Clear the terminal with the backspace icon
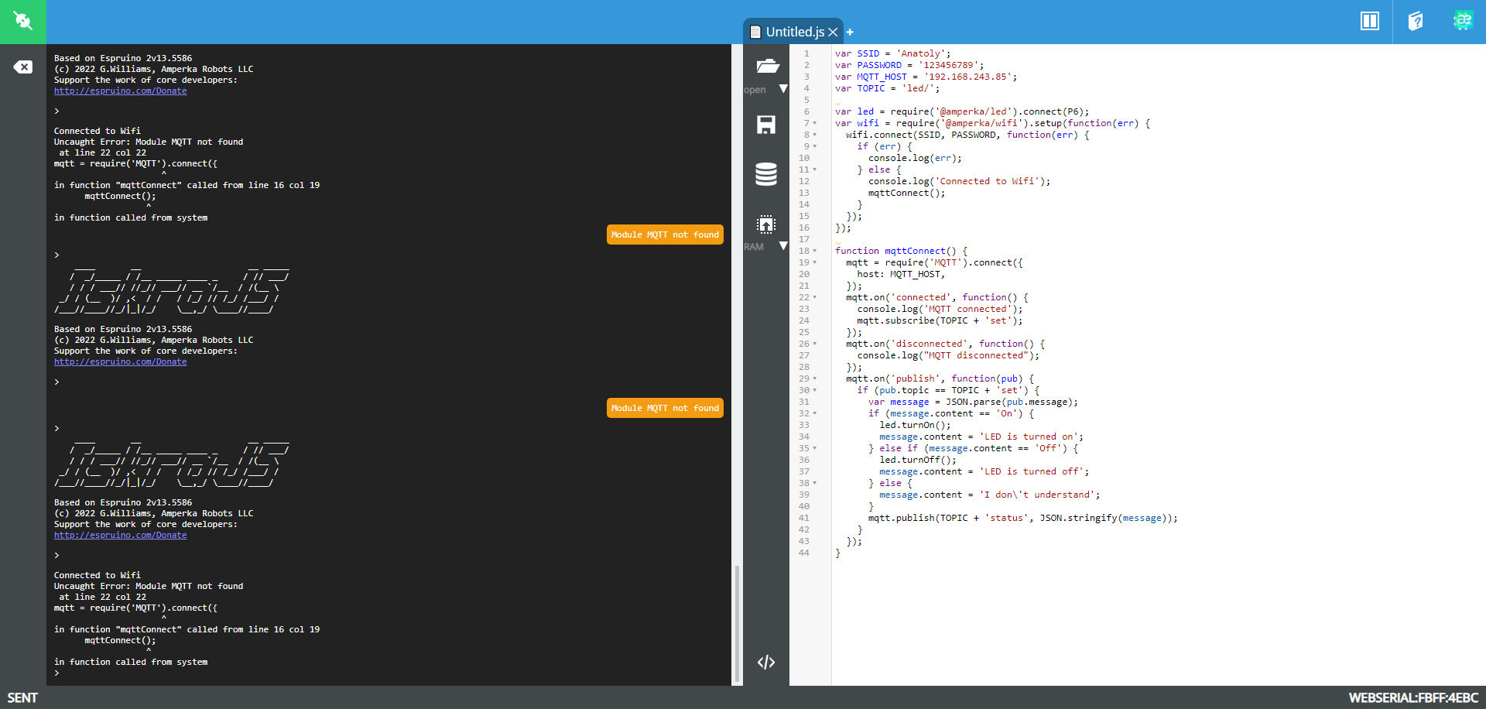The height and width of the screenshot is (709, 1486). coord(22,67)
